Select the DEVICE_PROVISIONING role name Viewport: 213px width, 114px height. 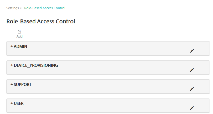click(x=36, y=65)
